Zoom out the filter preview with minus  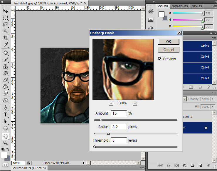[111, 103]
